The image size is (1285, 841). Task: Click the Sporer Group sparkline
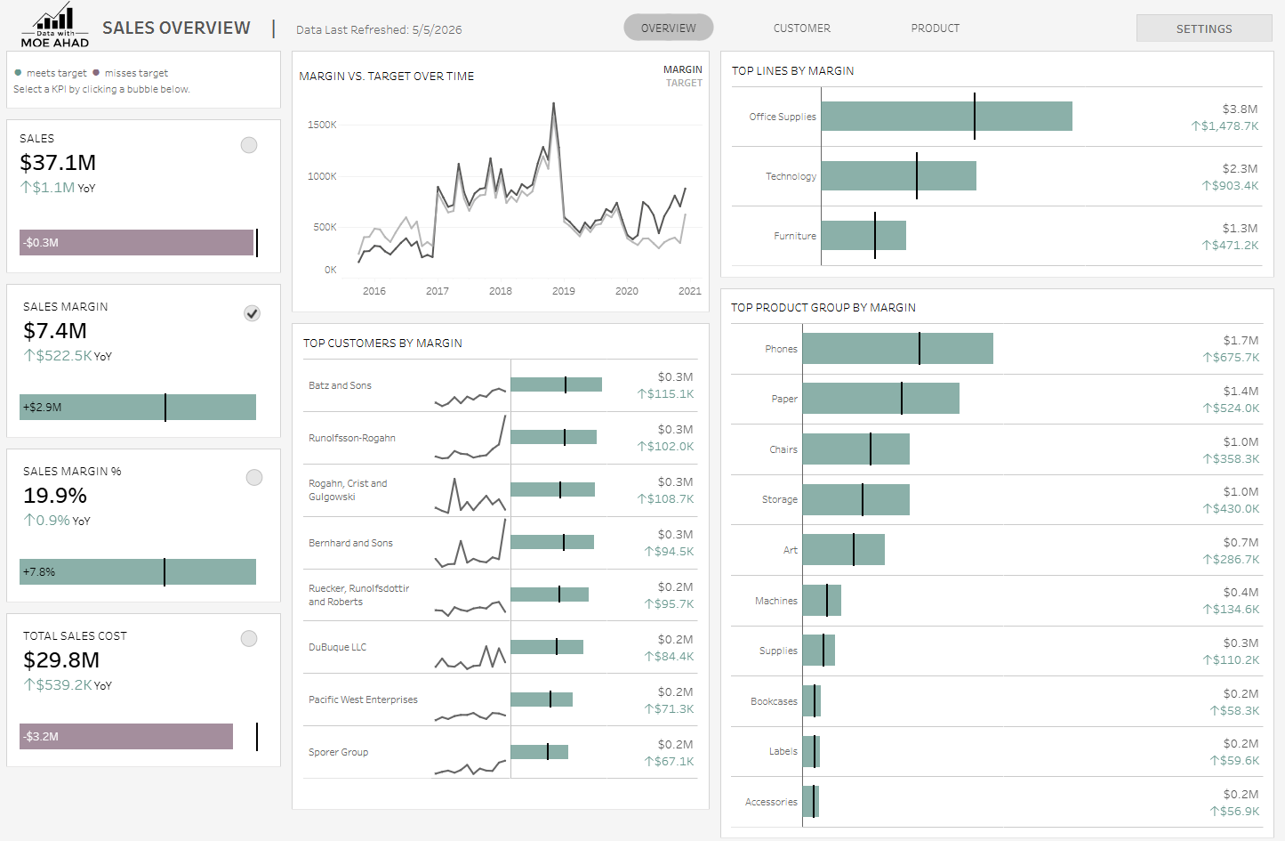coord(470,767)
